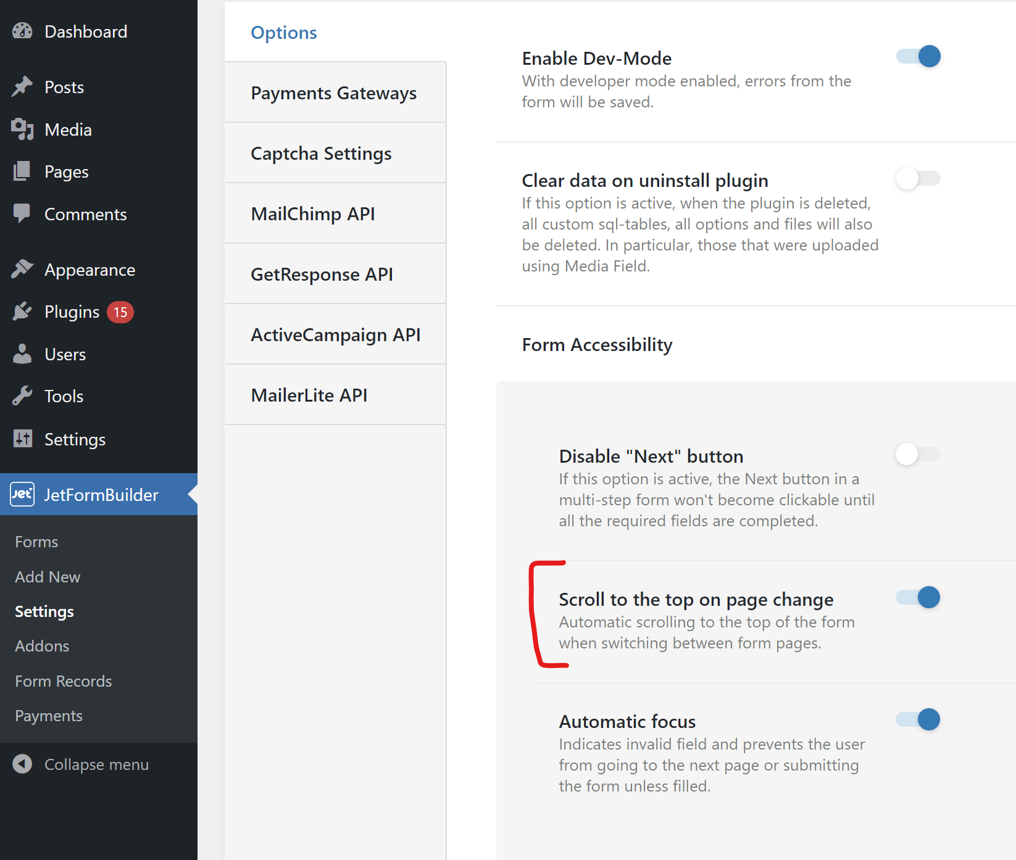Open Comments via the speech bubble icon
Viewport: 1016px width, 860px height.
click(22, 213)
